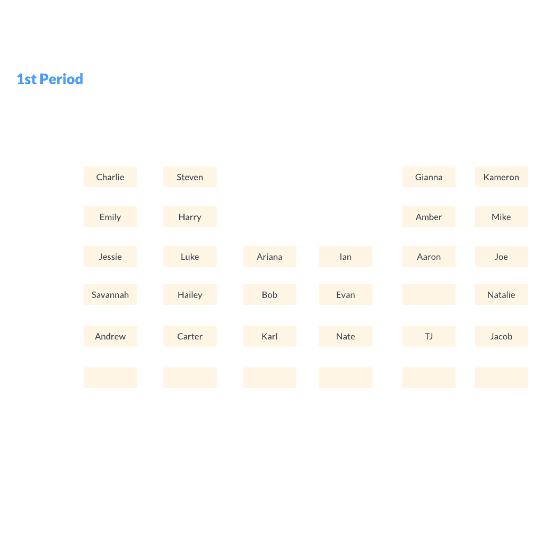543x543 pixels.
Task: Select Natalie's seat
Action: point(501,295)
